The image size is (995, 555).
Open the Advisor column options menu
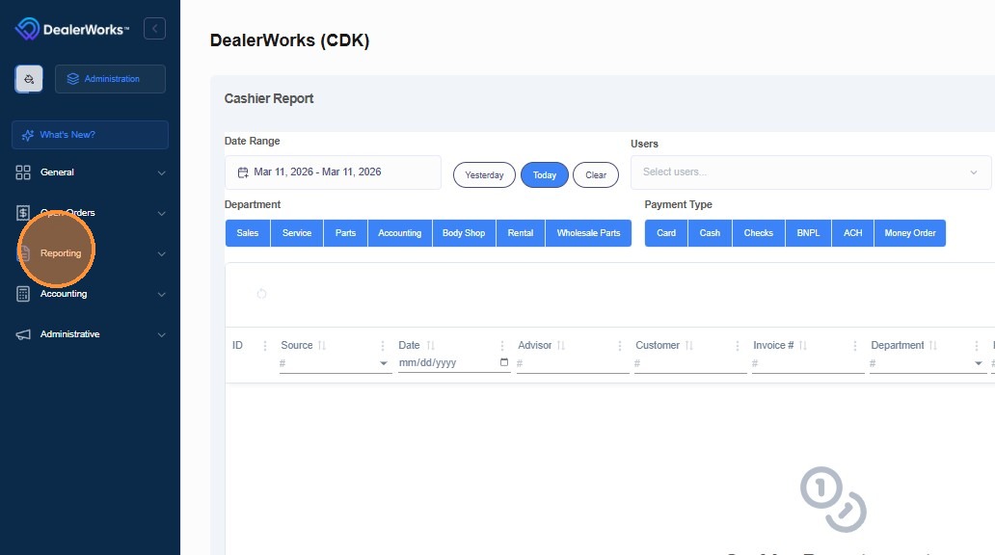(x=620, y=346)
